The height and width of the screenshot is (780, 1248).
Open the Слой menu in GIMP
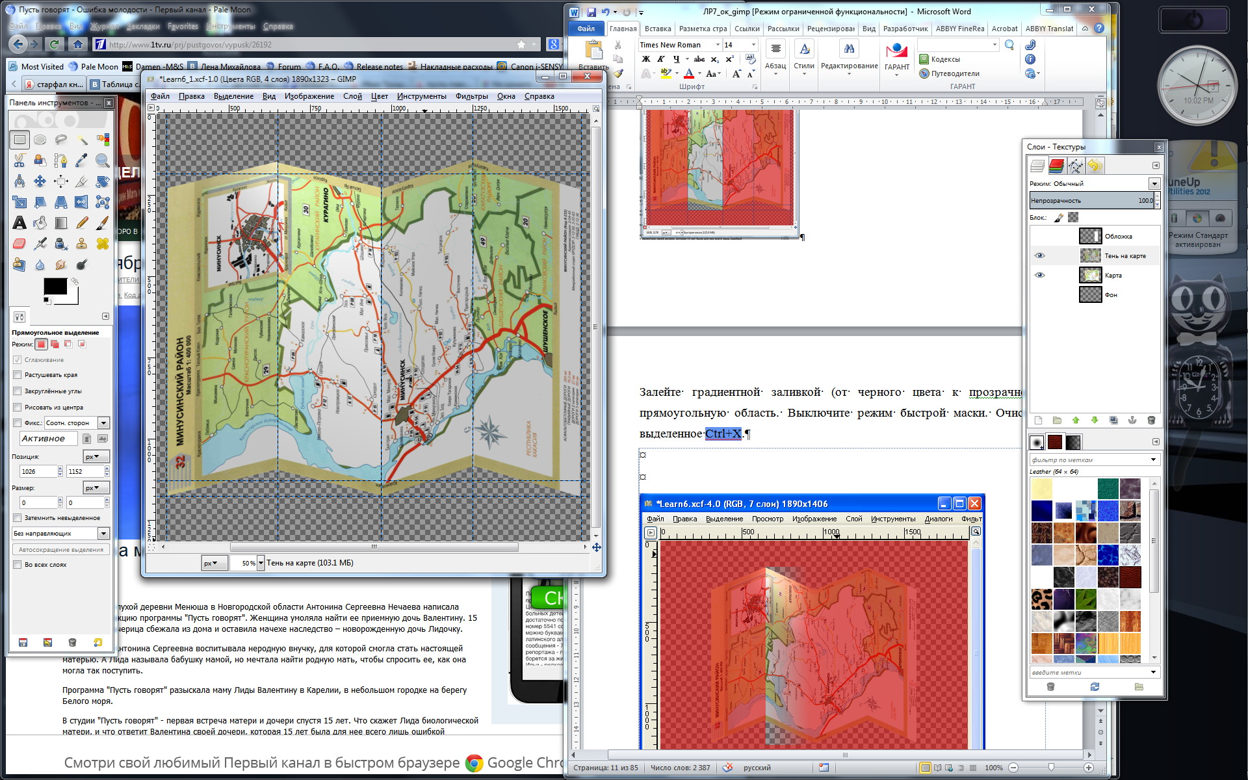pos(352,96)
